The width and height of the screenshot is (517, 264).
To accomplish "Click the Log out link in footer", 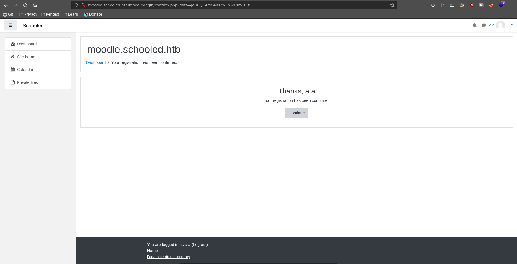I will coord(199,245).
